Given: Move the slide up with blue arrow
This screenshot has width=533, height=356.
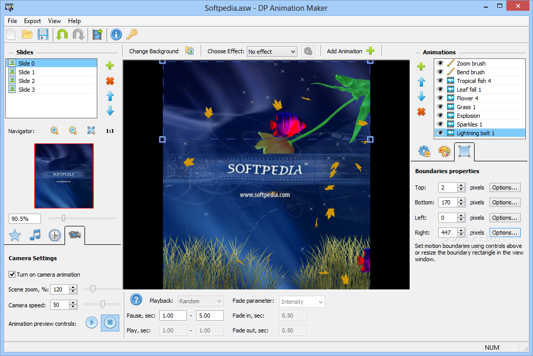Looking at the screenshot, I should [110, 96].
